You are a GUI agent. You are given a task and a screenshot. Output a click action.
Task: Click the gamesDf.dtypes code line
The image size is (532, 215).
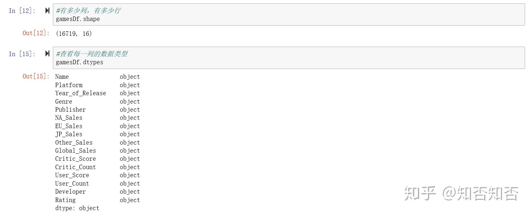pyautogui.click(x=79, y=62)
